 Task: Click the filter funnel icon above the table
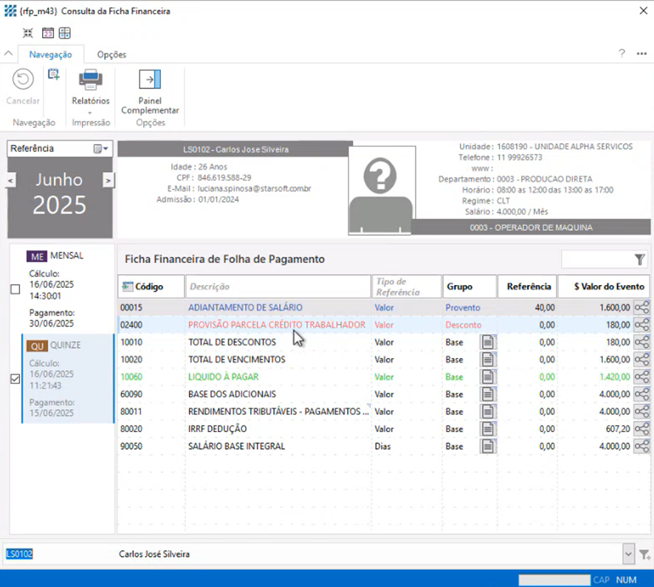point(639,259)
